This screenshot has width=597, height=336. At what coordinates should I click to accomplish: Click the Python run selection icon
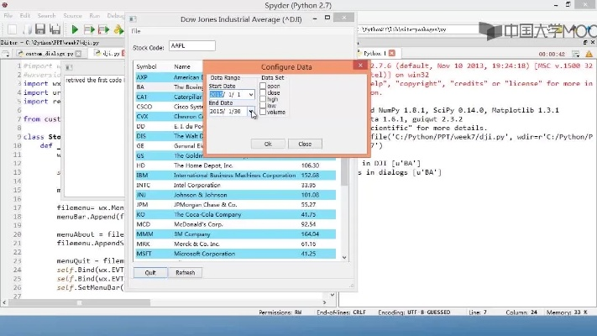point(118,29)
